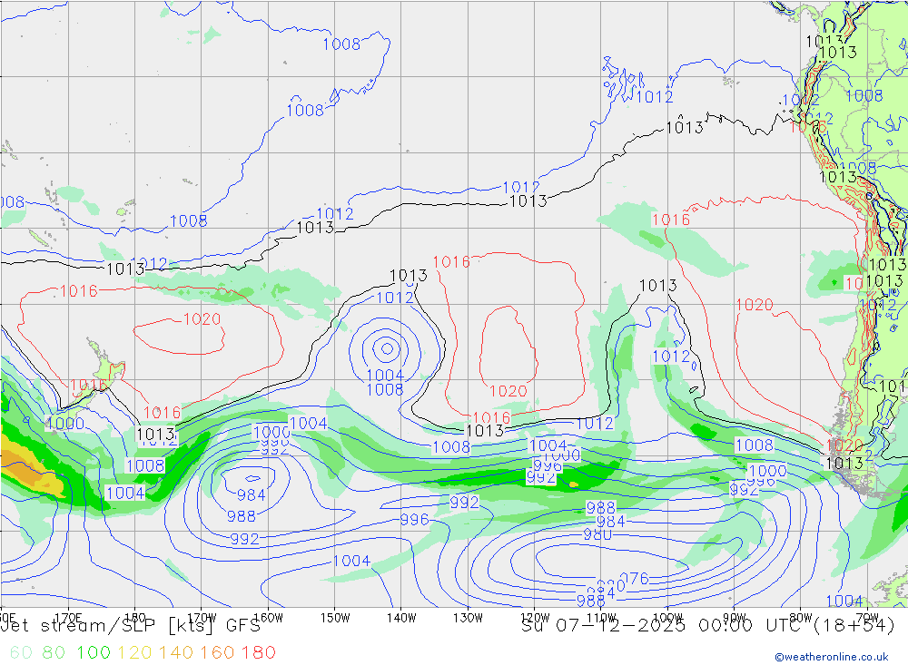The image size is (908, 665).
Task: Click the red legend value 180
Action: click(x=258, y=653)
